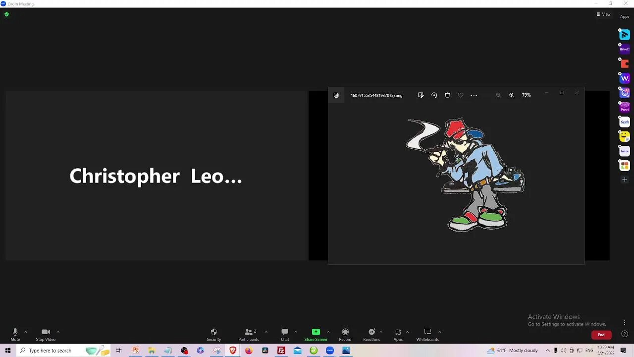The image size is (634, 357).
Task: Add an app with the plus button
Action: (x=625, y=179)
